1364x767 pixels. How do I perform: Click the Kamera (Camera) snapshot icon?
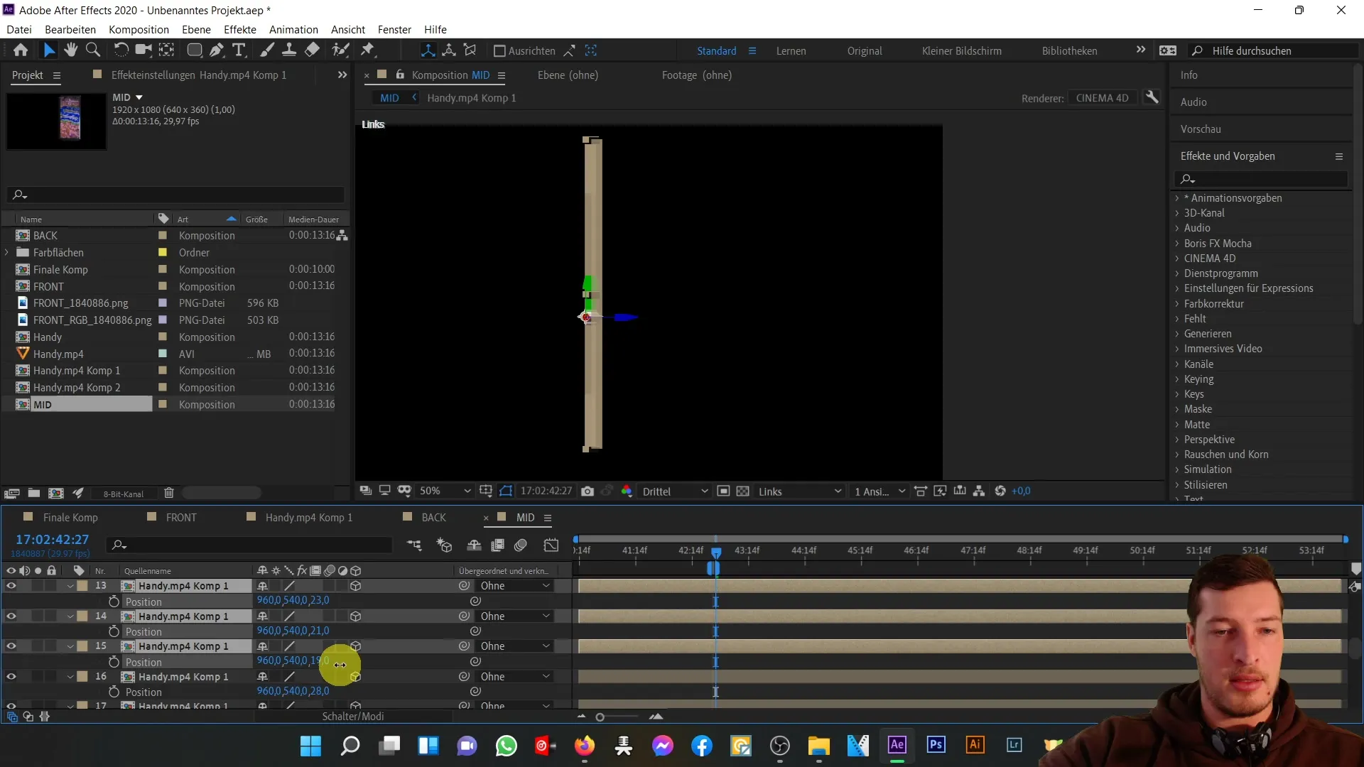pyautogui.click(x=588, y=491)
